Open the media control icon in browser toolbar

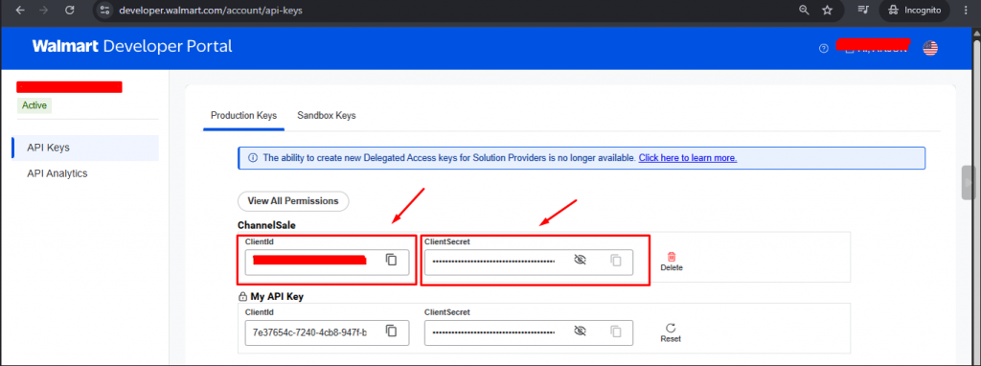[863, 10]
